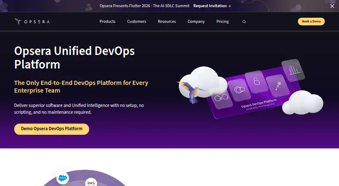This screenshot has height=186, width=339.
Task: Click the pipeline node tile in illustration
Action: click(278, 86)
